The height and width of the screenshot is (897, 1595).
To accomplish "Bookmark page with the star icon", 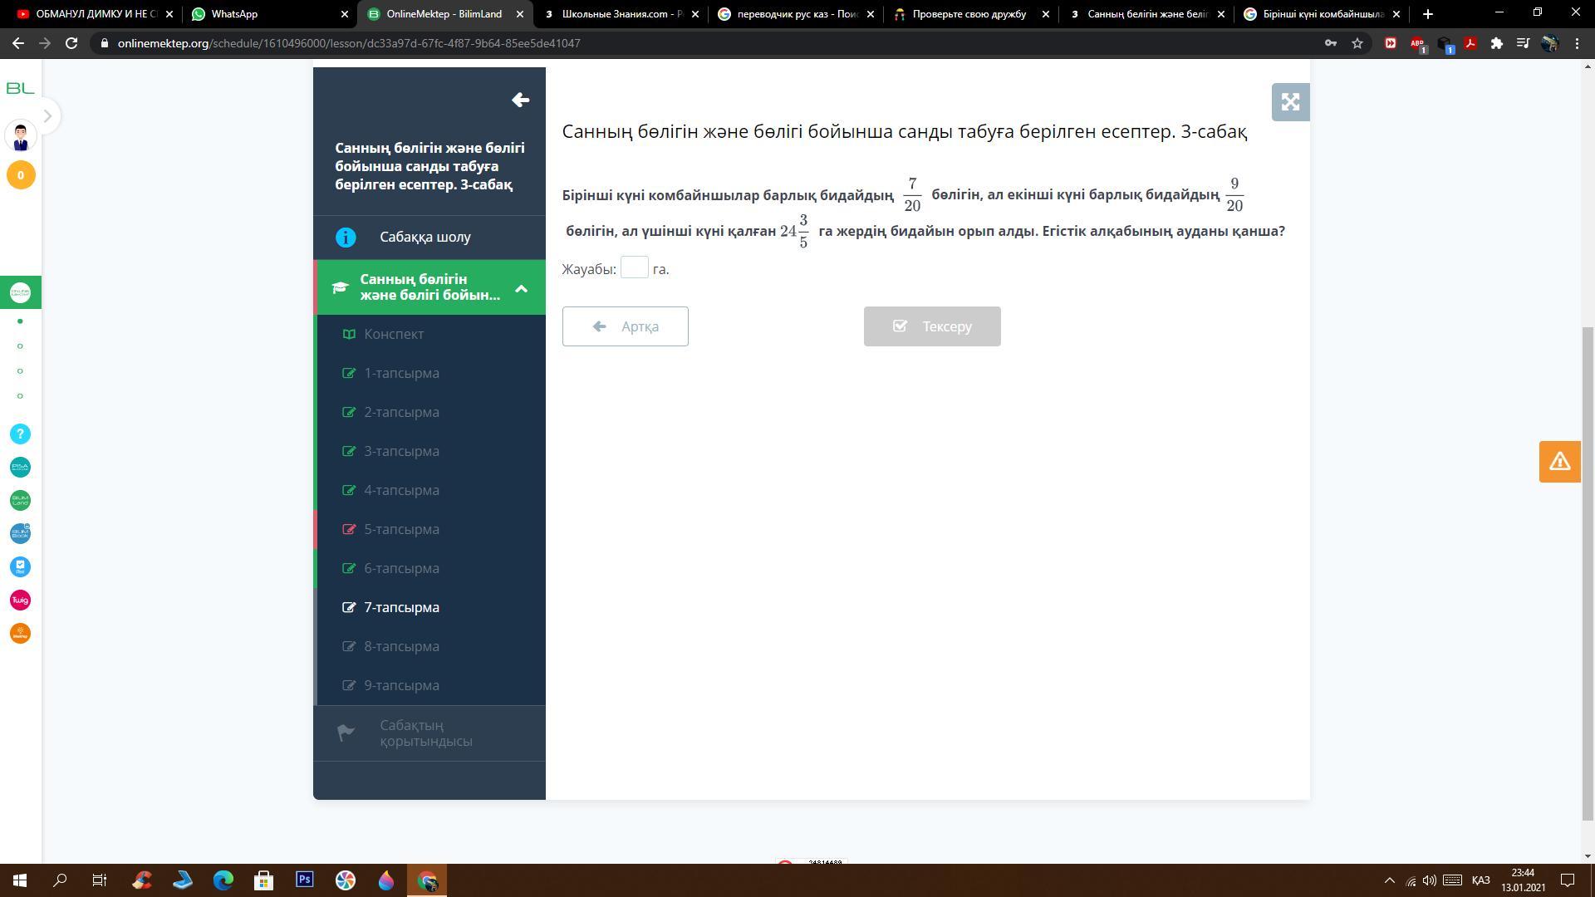I will tap(1357, 43).
